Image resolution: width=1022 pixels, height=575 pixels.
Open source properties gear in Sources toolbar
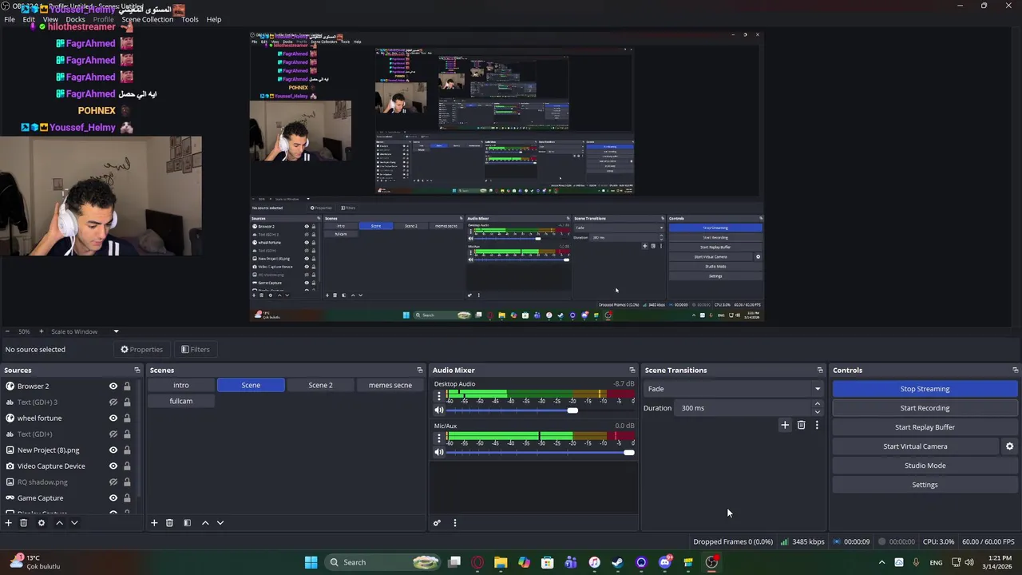(42, 523)
